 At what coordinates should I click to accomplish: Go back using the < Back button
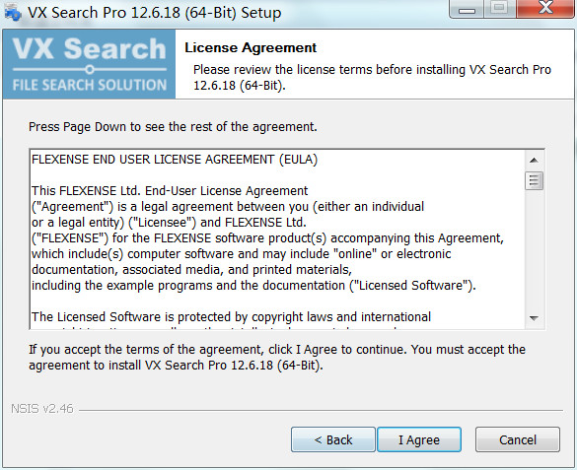tap(333, 439)
